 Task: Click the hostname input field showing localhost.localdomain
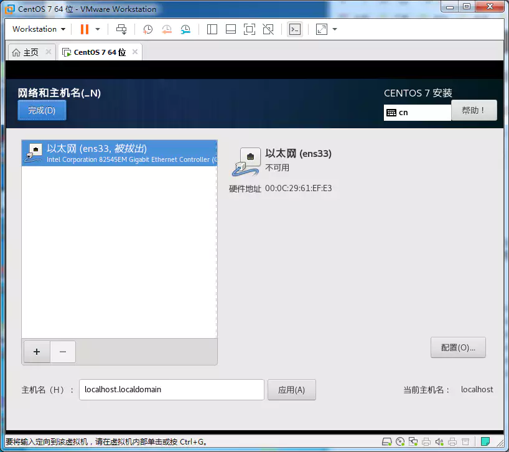(x=171, y=390)
